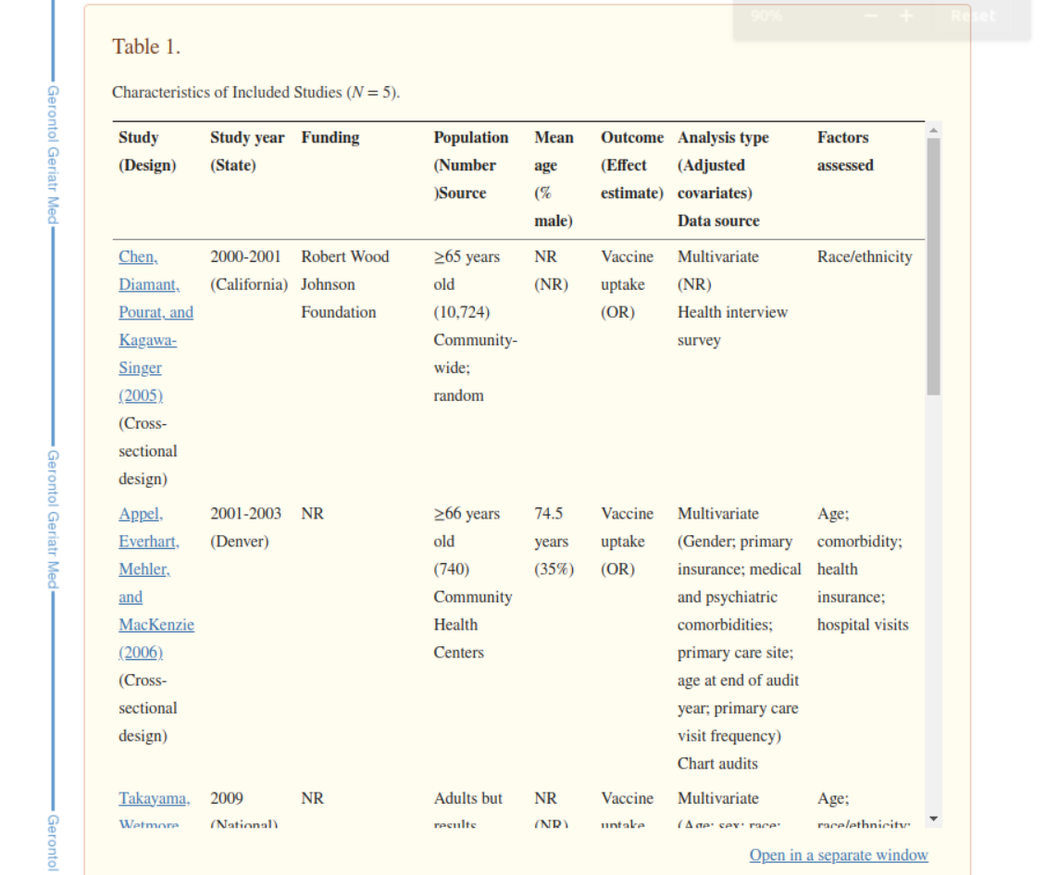Click the 'MacKenzie' author link
1046x875 pixels.
point(156,624)
